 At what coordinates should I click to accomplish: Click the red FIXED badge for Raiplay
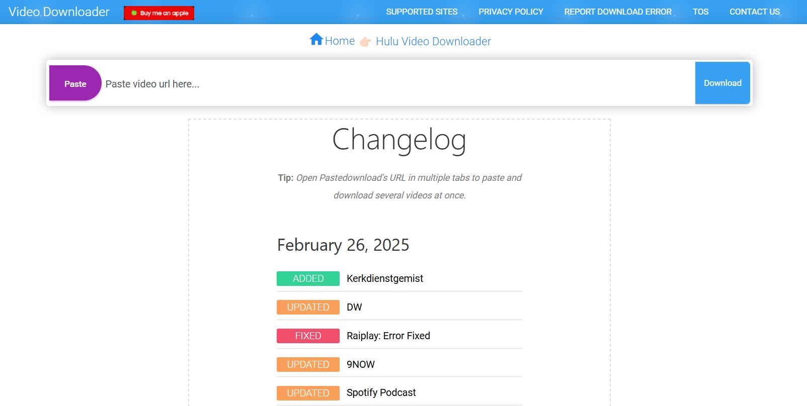click(308, 336)
